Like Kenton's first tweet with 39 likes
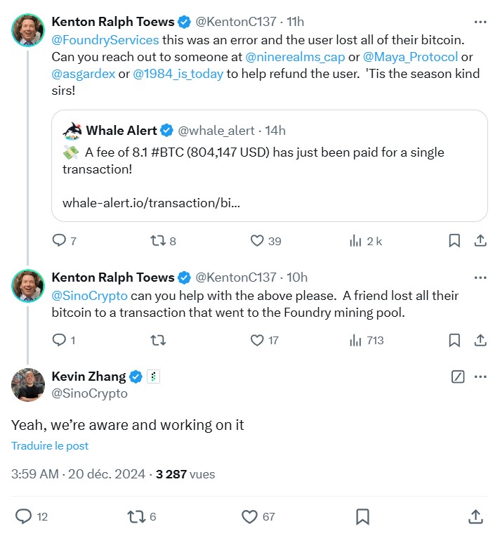 [257, 241]
